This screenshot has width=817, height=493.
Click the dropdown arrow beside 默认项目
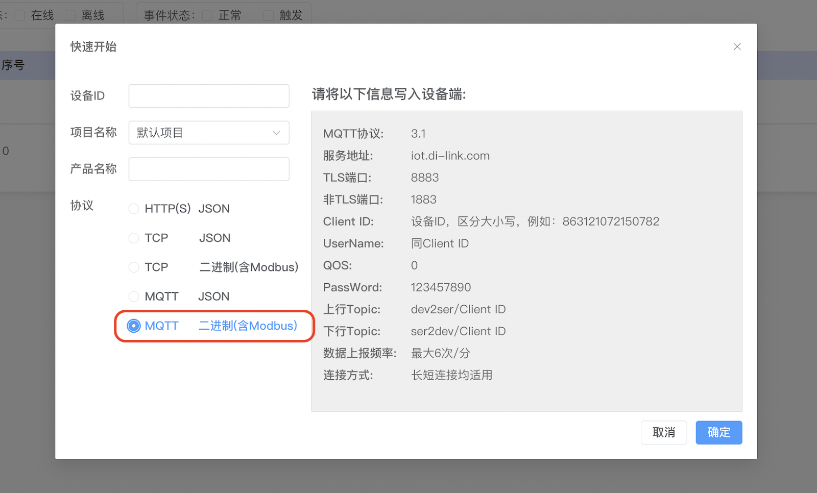pos(276,133)
